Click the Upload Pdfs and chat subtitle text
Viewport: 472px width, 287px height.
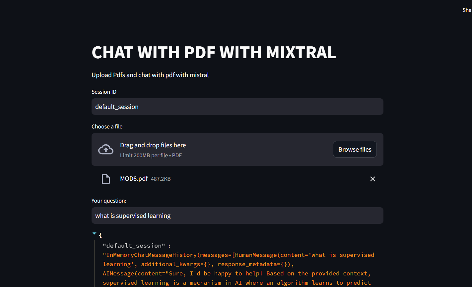point(150,75)
